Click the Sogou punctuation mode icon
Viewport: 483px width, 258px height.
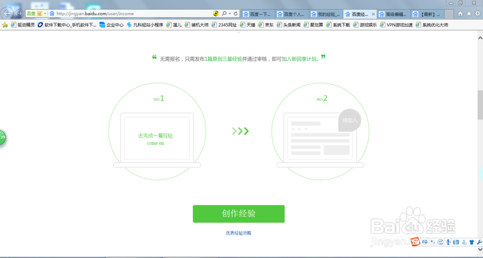point(433,242)
